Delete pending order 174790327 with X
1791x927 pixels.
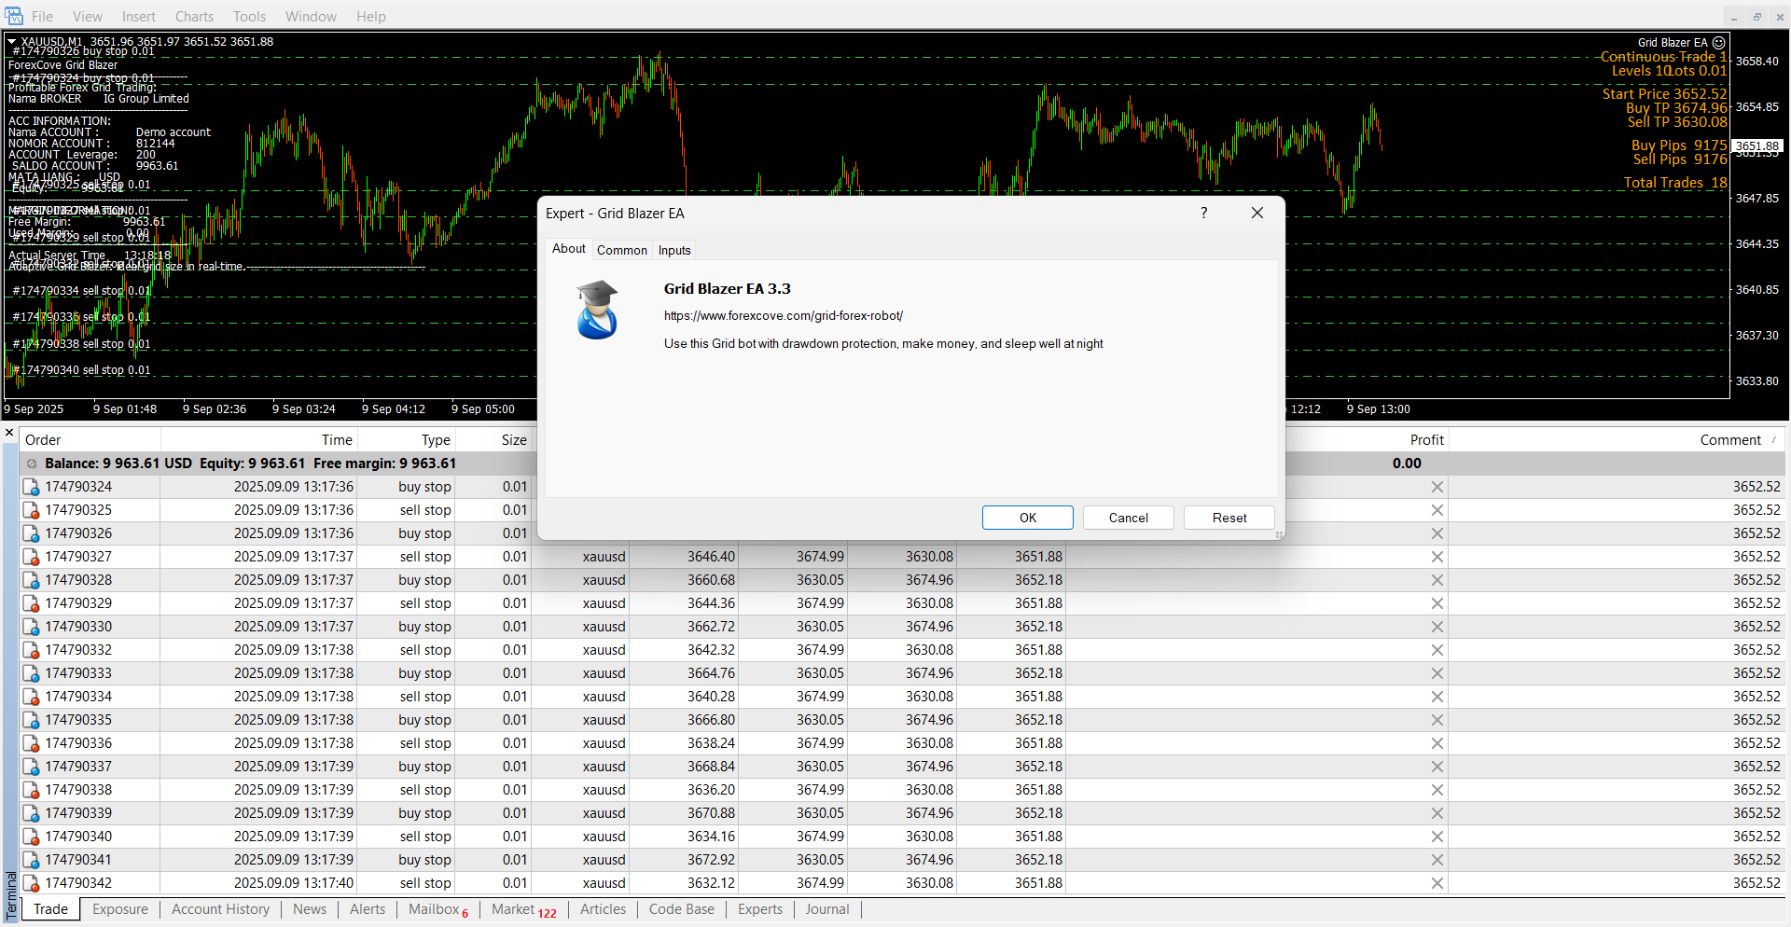pos(1437,557)
